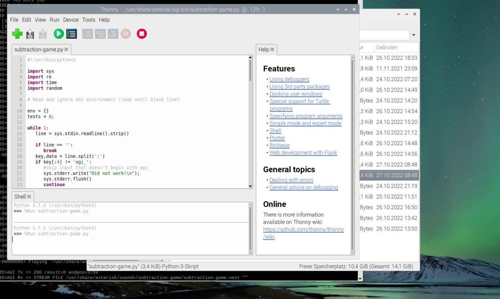Click the Load file icon in toolbar
This screenshot has width=500, height=299.
point(30,34)
